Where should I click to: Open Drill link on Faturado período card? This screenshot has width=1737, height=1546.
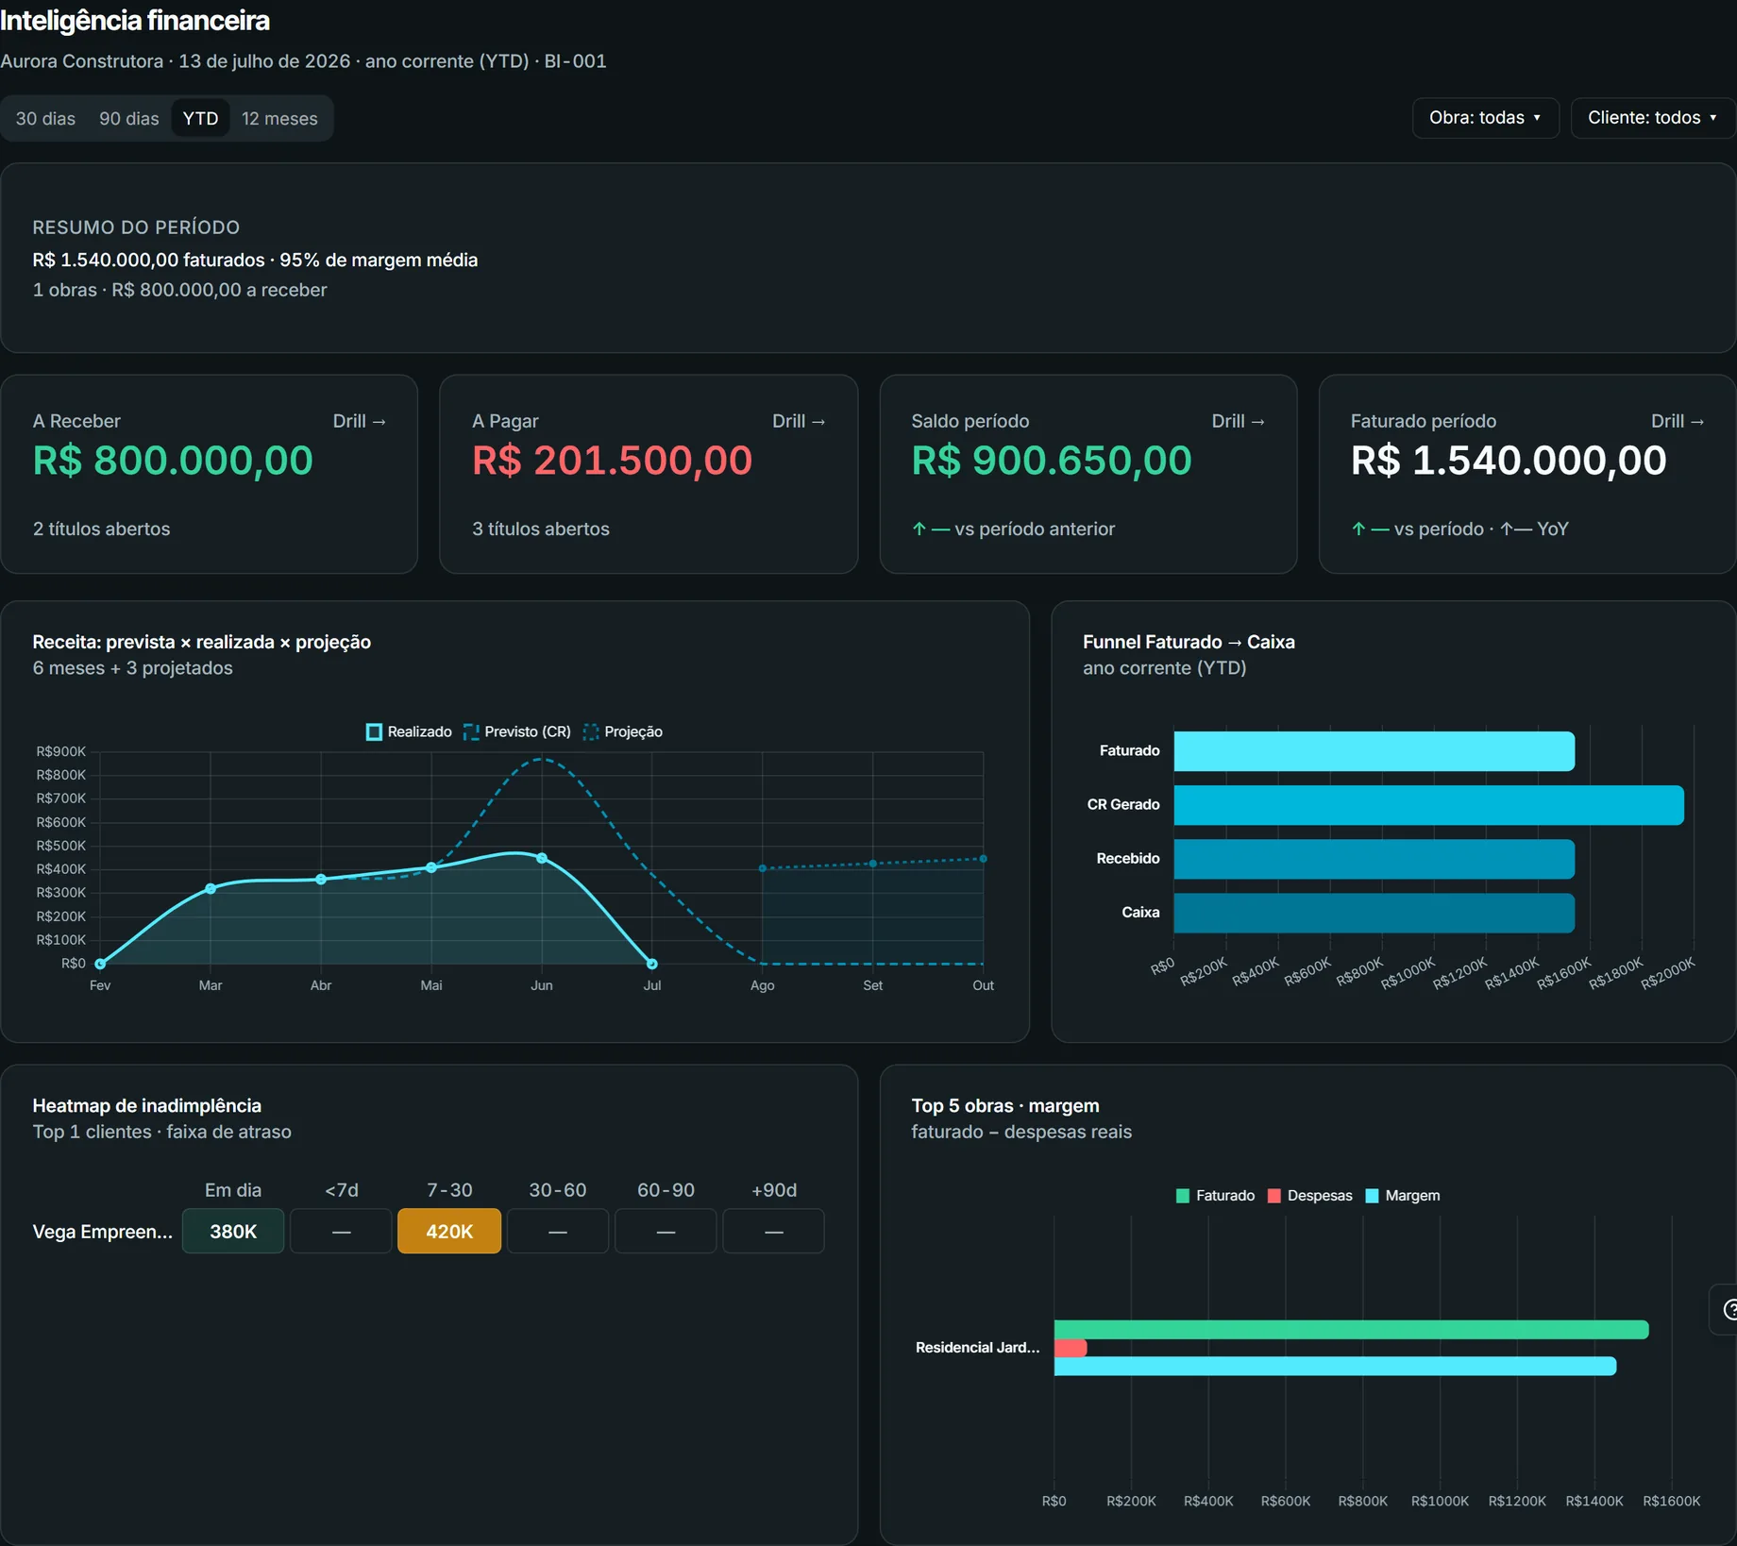(1678, 421)
